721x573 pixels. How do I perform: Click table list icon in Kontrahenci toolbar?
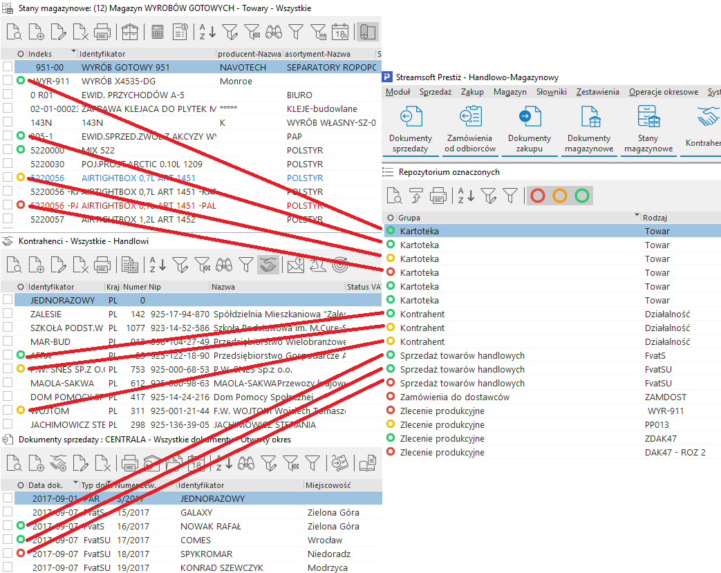click(130, 265)
